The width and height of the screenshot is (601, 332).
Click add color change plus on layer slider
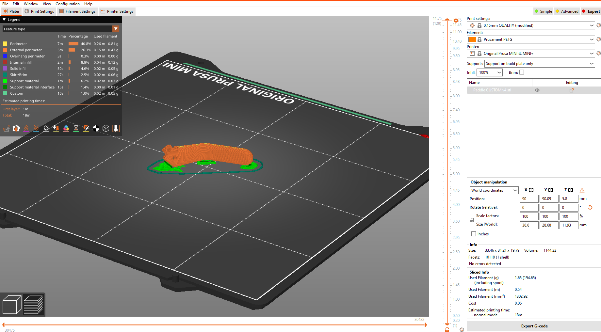coord(456,21)
